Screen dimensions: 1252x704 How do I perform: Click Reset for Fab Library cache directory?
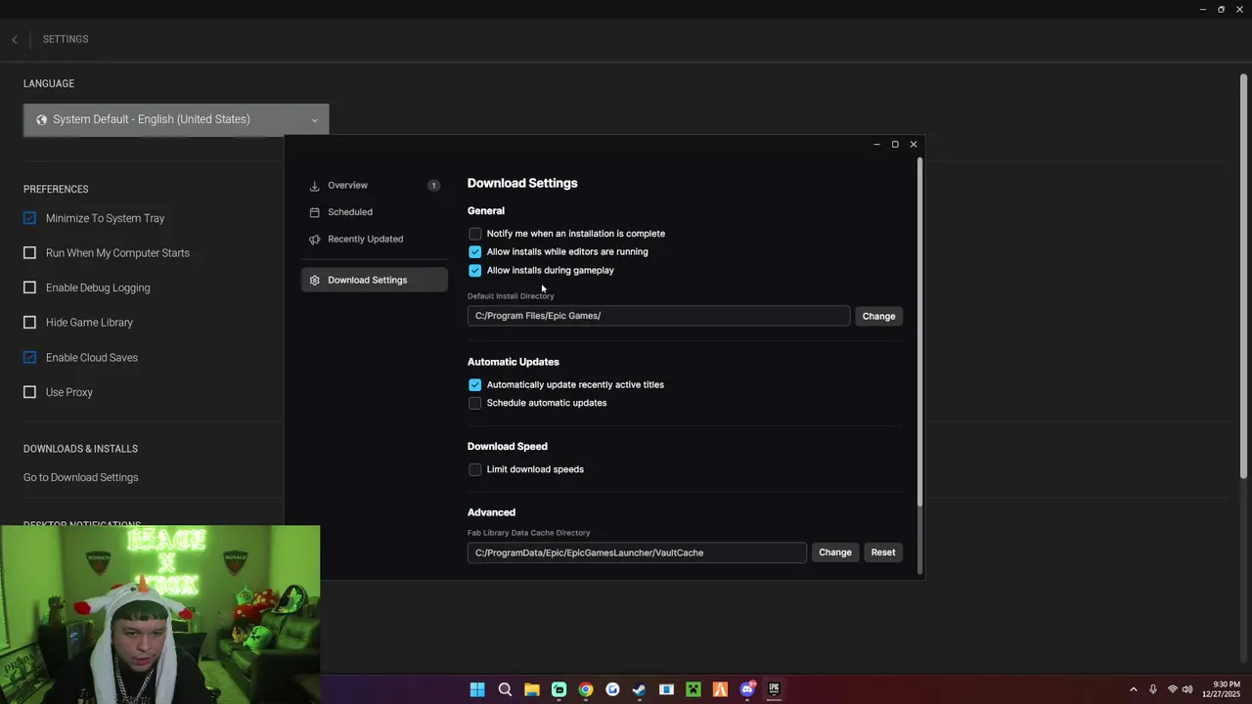pyautogui.click(x=883, y=552)
